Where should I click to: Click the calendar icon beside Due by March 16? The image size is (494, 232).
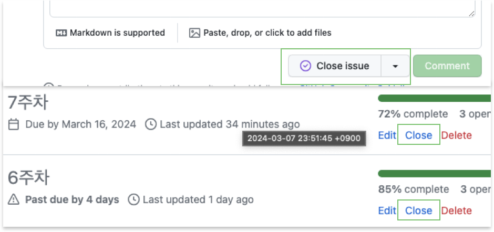coord(14,124)
